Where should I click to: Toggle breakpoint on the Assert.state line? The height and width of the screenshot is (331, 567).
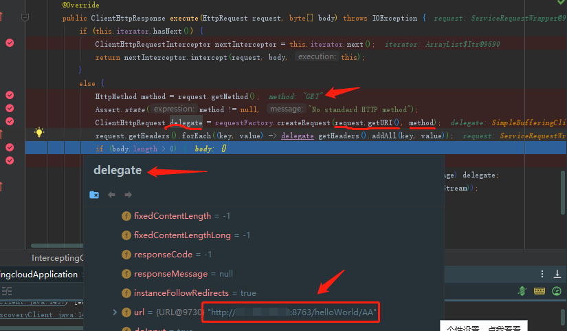(10, 108)
